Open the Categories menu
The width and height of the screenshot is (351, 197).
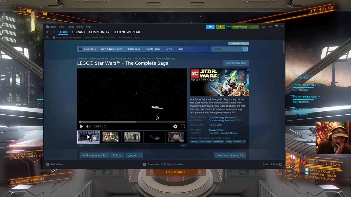point(134,49)
